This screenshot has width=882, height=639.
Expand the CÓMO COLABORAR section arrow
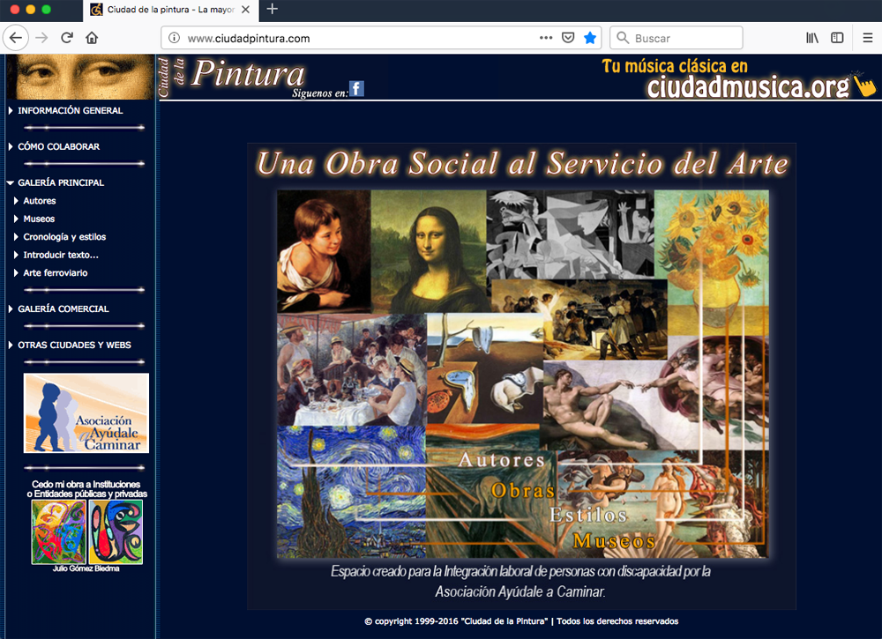(11, 146)
